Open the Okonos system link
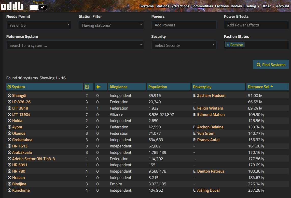This screenshot has width=291, height=198. [19, 133]
